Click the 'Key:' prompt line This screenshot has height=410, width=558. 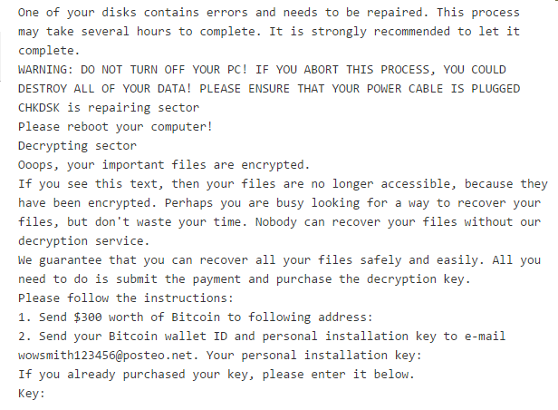click(x=32, y=394)
